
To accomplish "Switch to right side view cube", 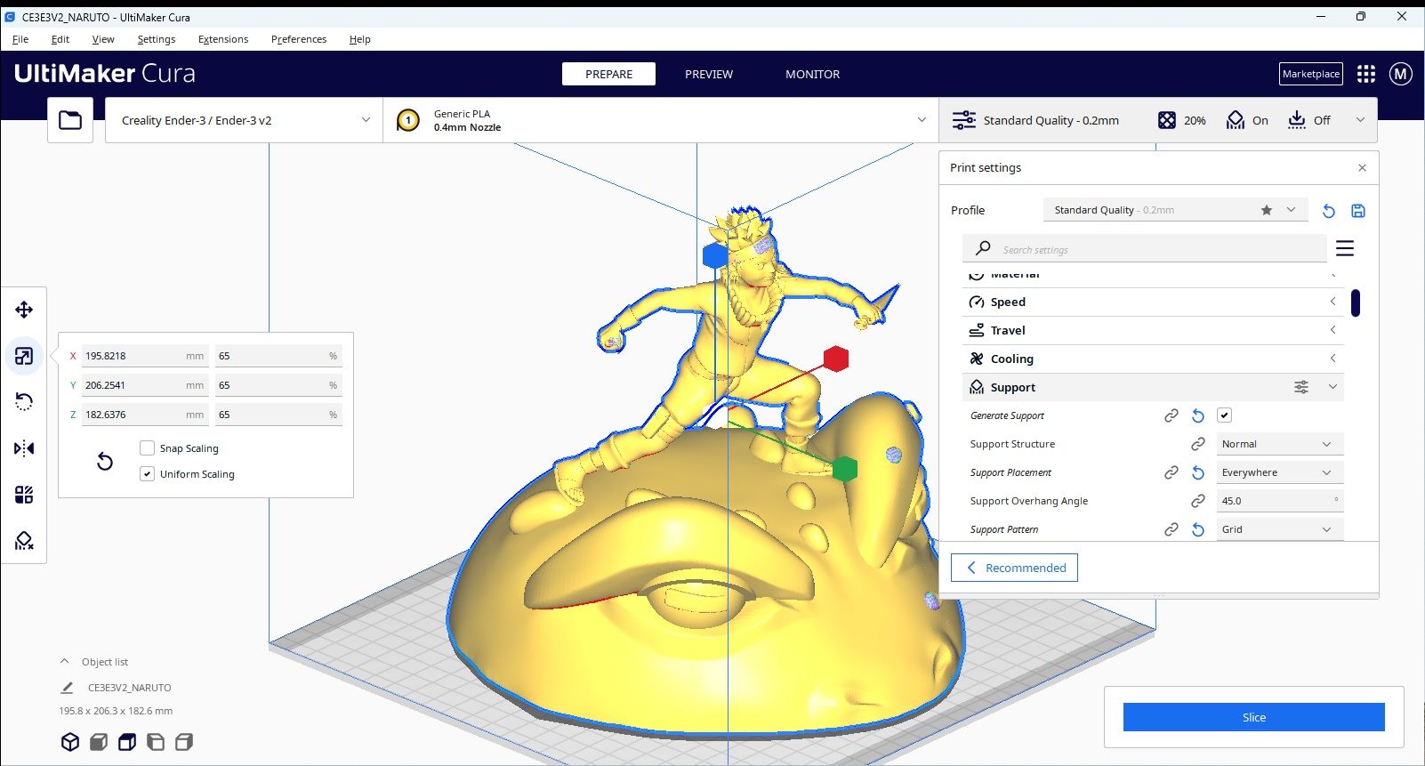I will [184, 742].
